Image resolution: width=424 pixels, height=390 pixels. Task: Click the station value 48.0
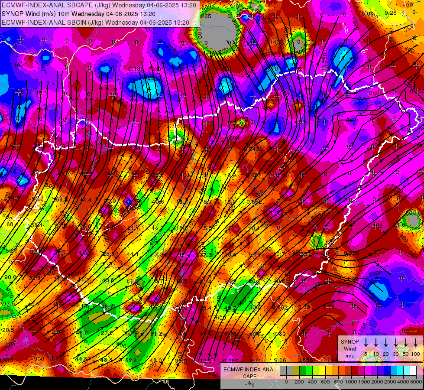pyautogui.click(x=155, y=360)
